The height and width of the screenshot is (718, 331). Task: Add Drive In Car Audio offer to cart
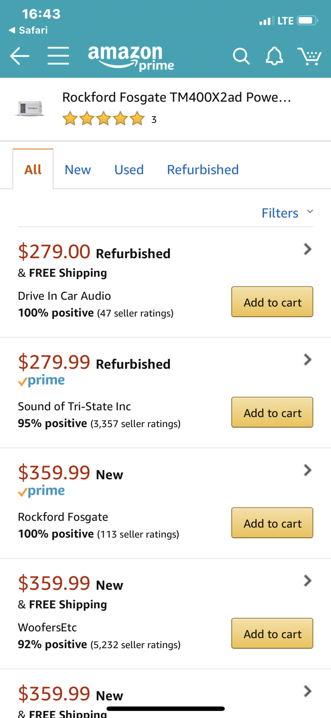[272, 302]
